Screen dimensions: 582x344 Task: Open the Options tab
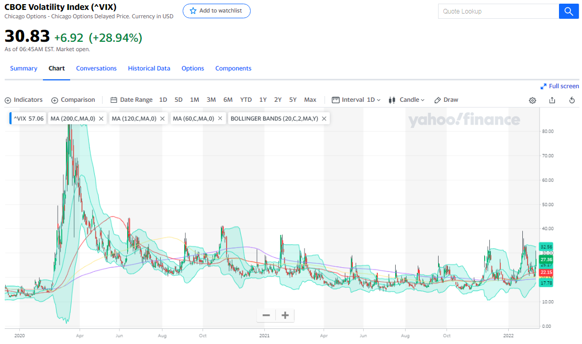pyautogui.click(x=193, y=68)
